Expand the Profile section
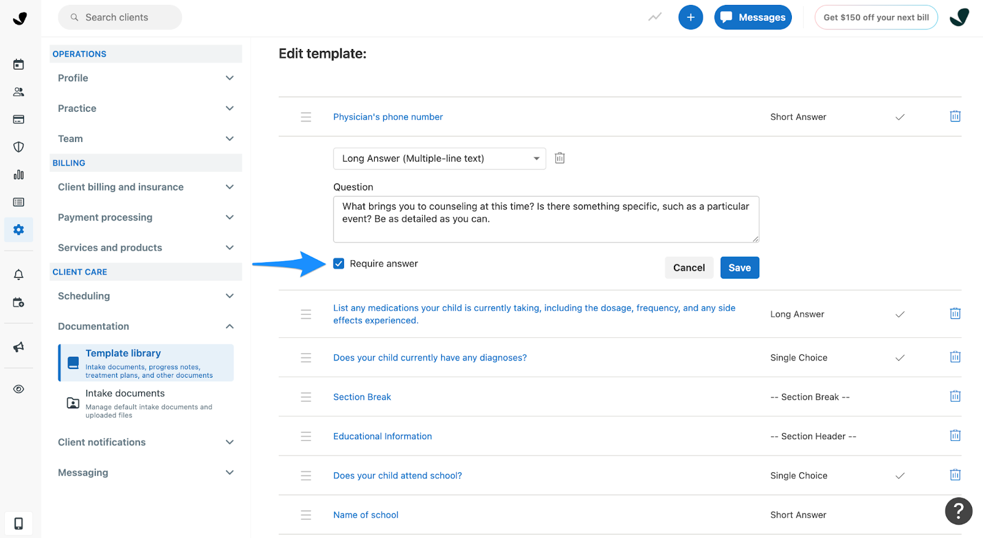Viewport: 983px width, 538px height. point(145,78)
